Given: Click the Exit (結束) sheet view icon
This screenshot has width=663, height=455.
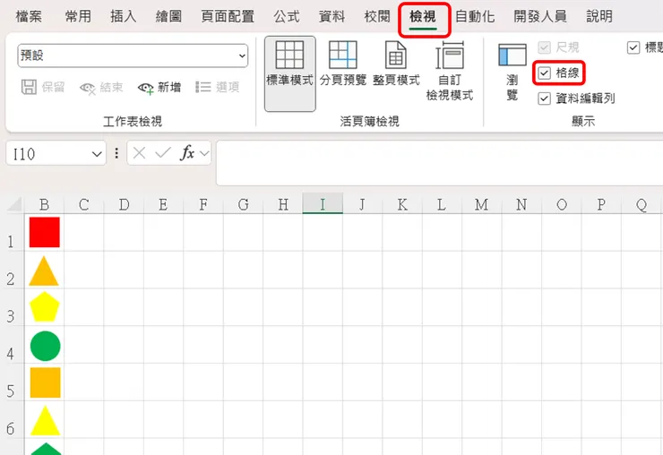Looking at the screenshot, I should pos(88,88).
